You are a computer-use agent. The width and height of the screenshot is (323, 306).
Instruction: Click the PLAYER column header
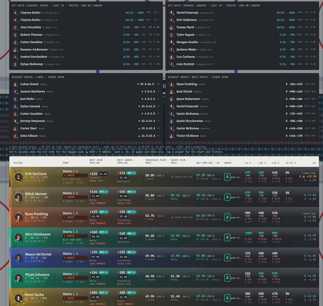click(x=18, y=163)
